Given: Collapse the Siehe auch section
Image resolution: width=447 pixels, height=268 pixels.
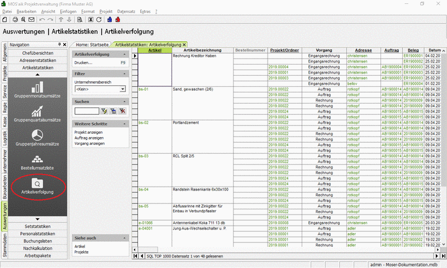Looking at the screenshot, I should tap(124, 238).
